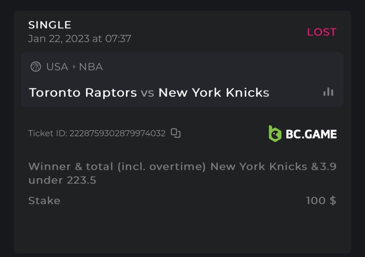
Task: Click the 100 $ stake amount
Action: [x=321, y=200]
